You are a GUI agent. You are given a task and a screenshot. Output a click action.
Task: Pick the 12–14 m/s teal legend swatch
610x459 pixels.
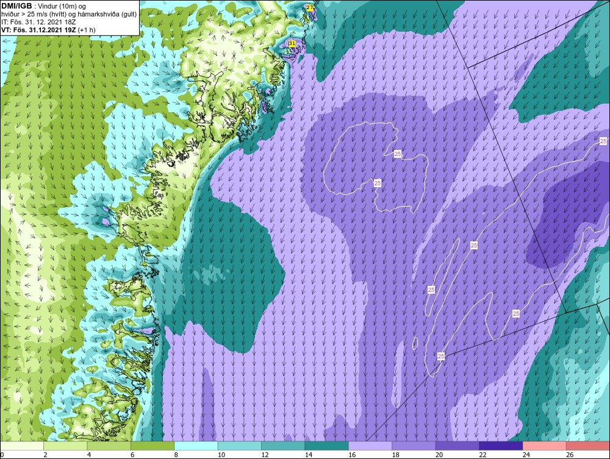tap(283, 446)
